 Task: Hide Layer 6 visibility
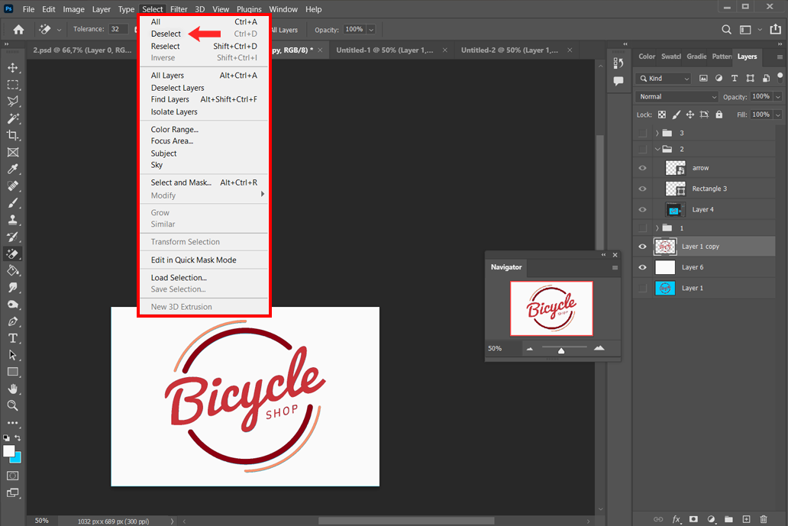(x=642, y=267)
